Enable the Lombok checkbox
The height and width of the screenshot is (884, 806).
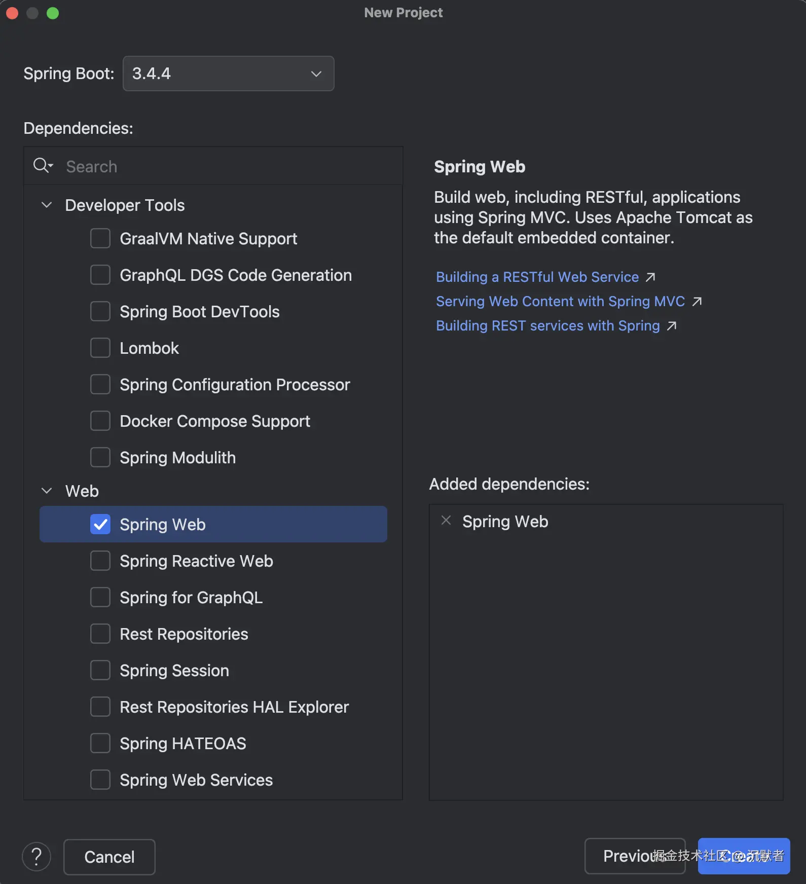100,348
